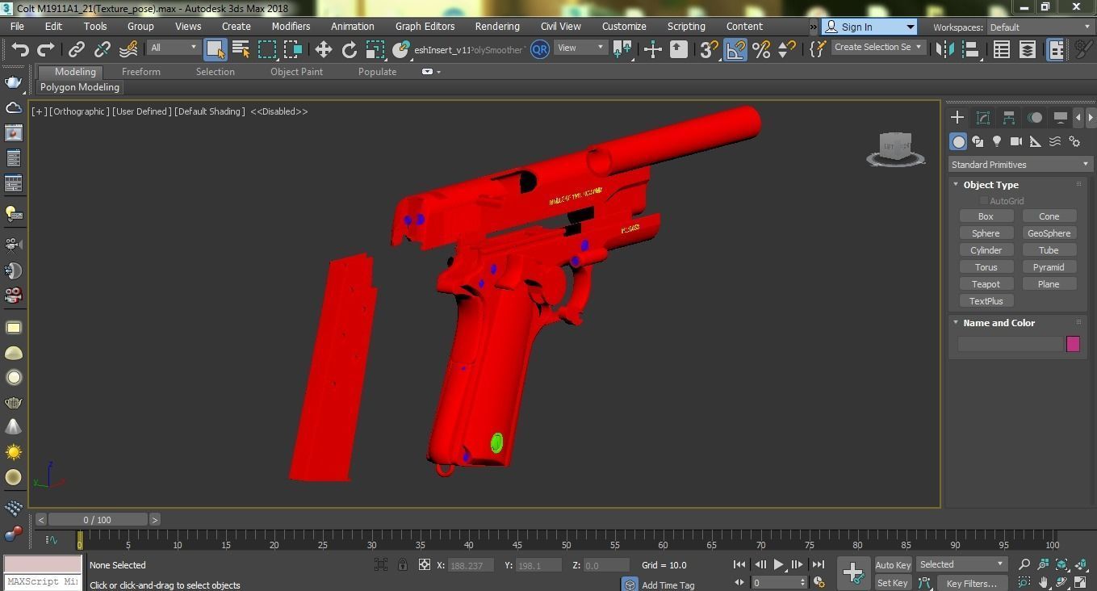Choose Rectangular Selection Region icon
Viewport: 1097px width, 591px height.
pos(266,49)
